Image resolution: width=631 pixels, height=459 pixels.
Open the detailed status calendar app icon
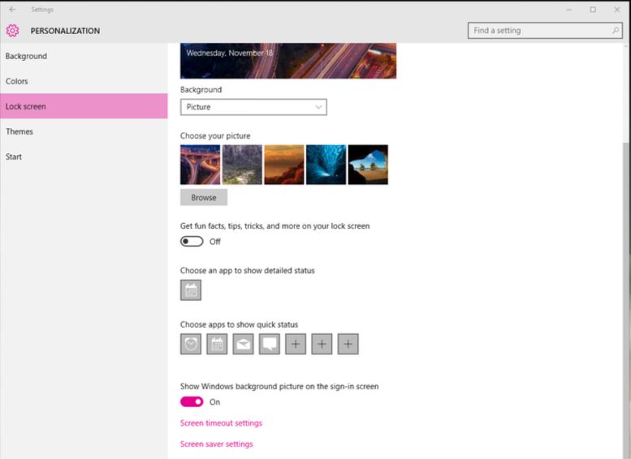[x=191, y=290]
